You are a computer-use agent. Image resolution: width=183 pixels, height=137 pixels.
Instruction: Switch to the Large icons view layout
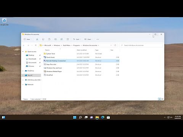[x=162, y=99]
